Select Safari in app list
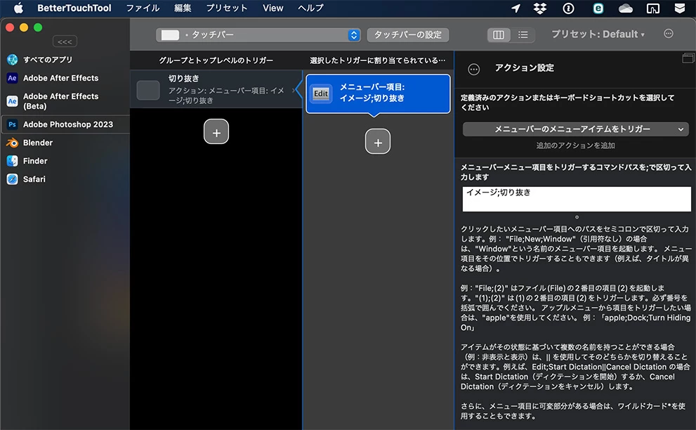Image resolution: width=696 pixels, height=430 pixels. click(x=65, y=179)
